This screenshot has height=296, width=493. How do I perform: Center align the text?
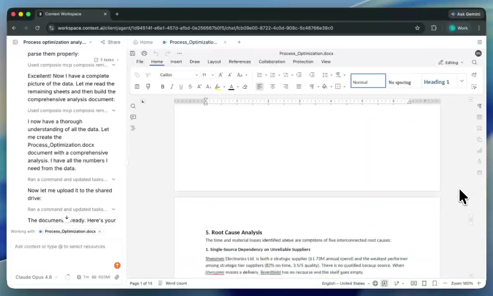click(x=272, y=87)
